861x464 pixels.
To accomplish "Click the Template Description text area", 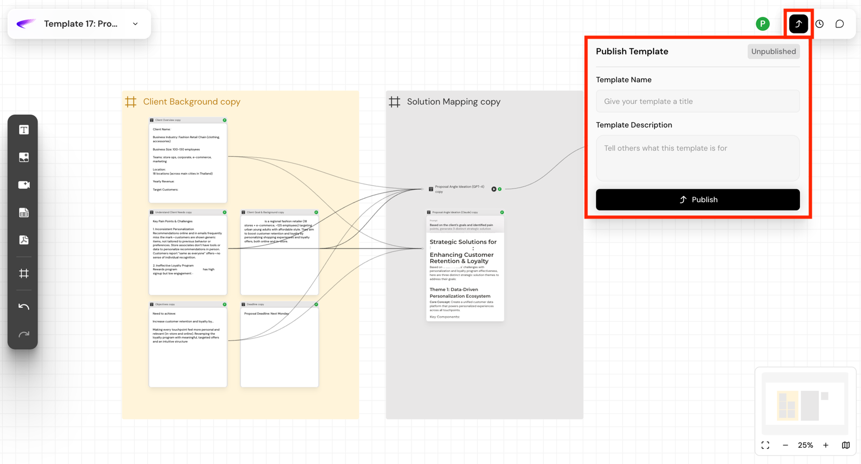I will tap(697, 158).
